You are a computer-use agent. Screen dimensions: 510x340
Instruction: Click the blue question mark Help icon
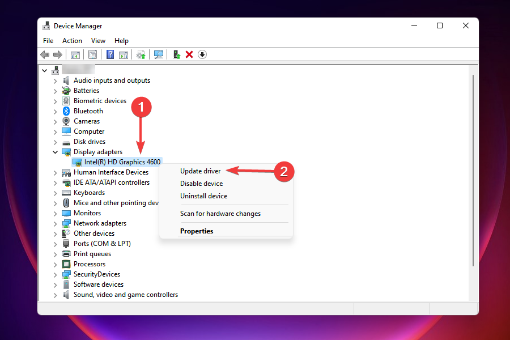click(110, 54)
